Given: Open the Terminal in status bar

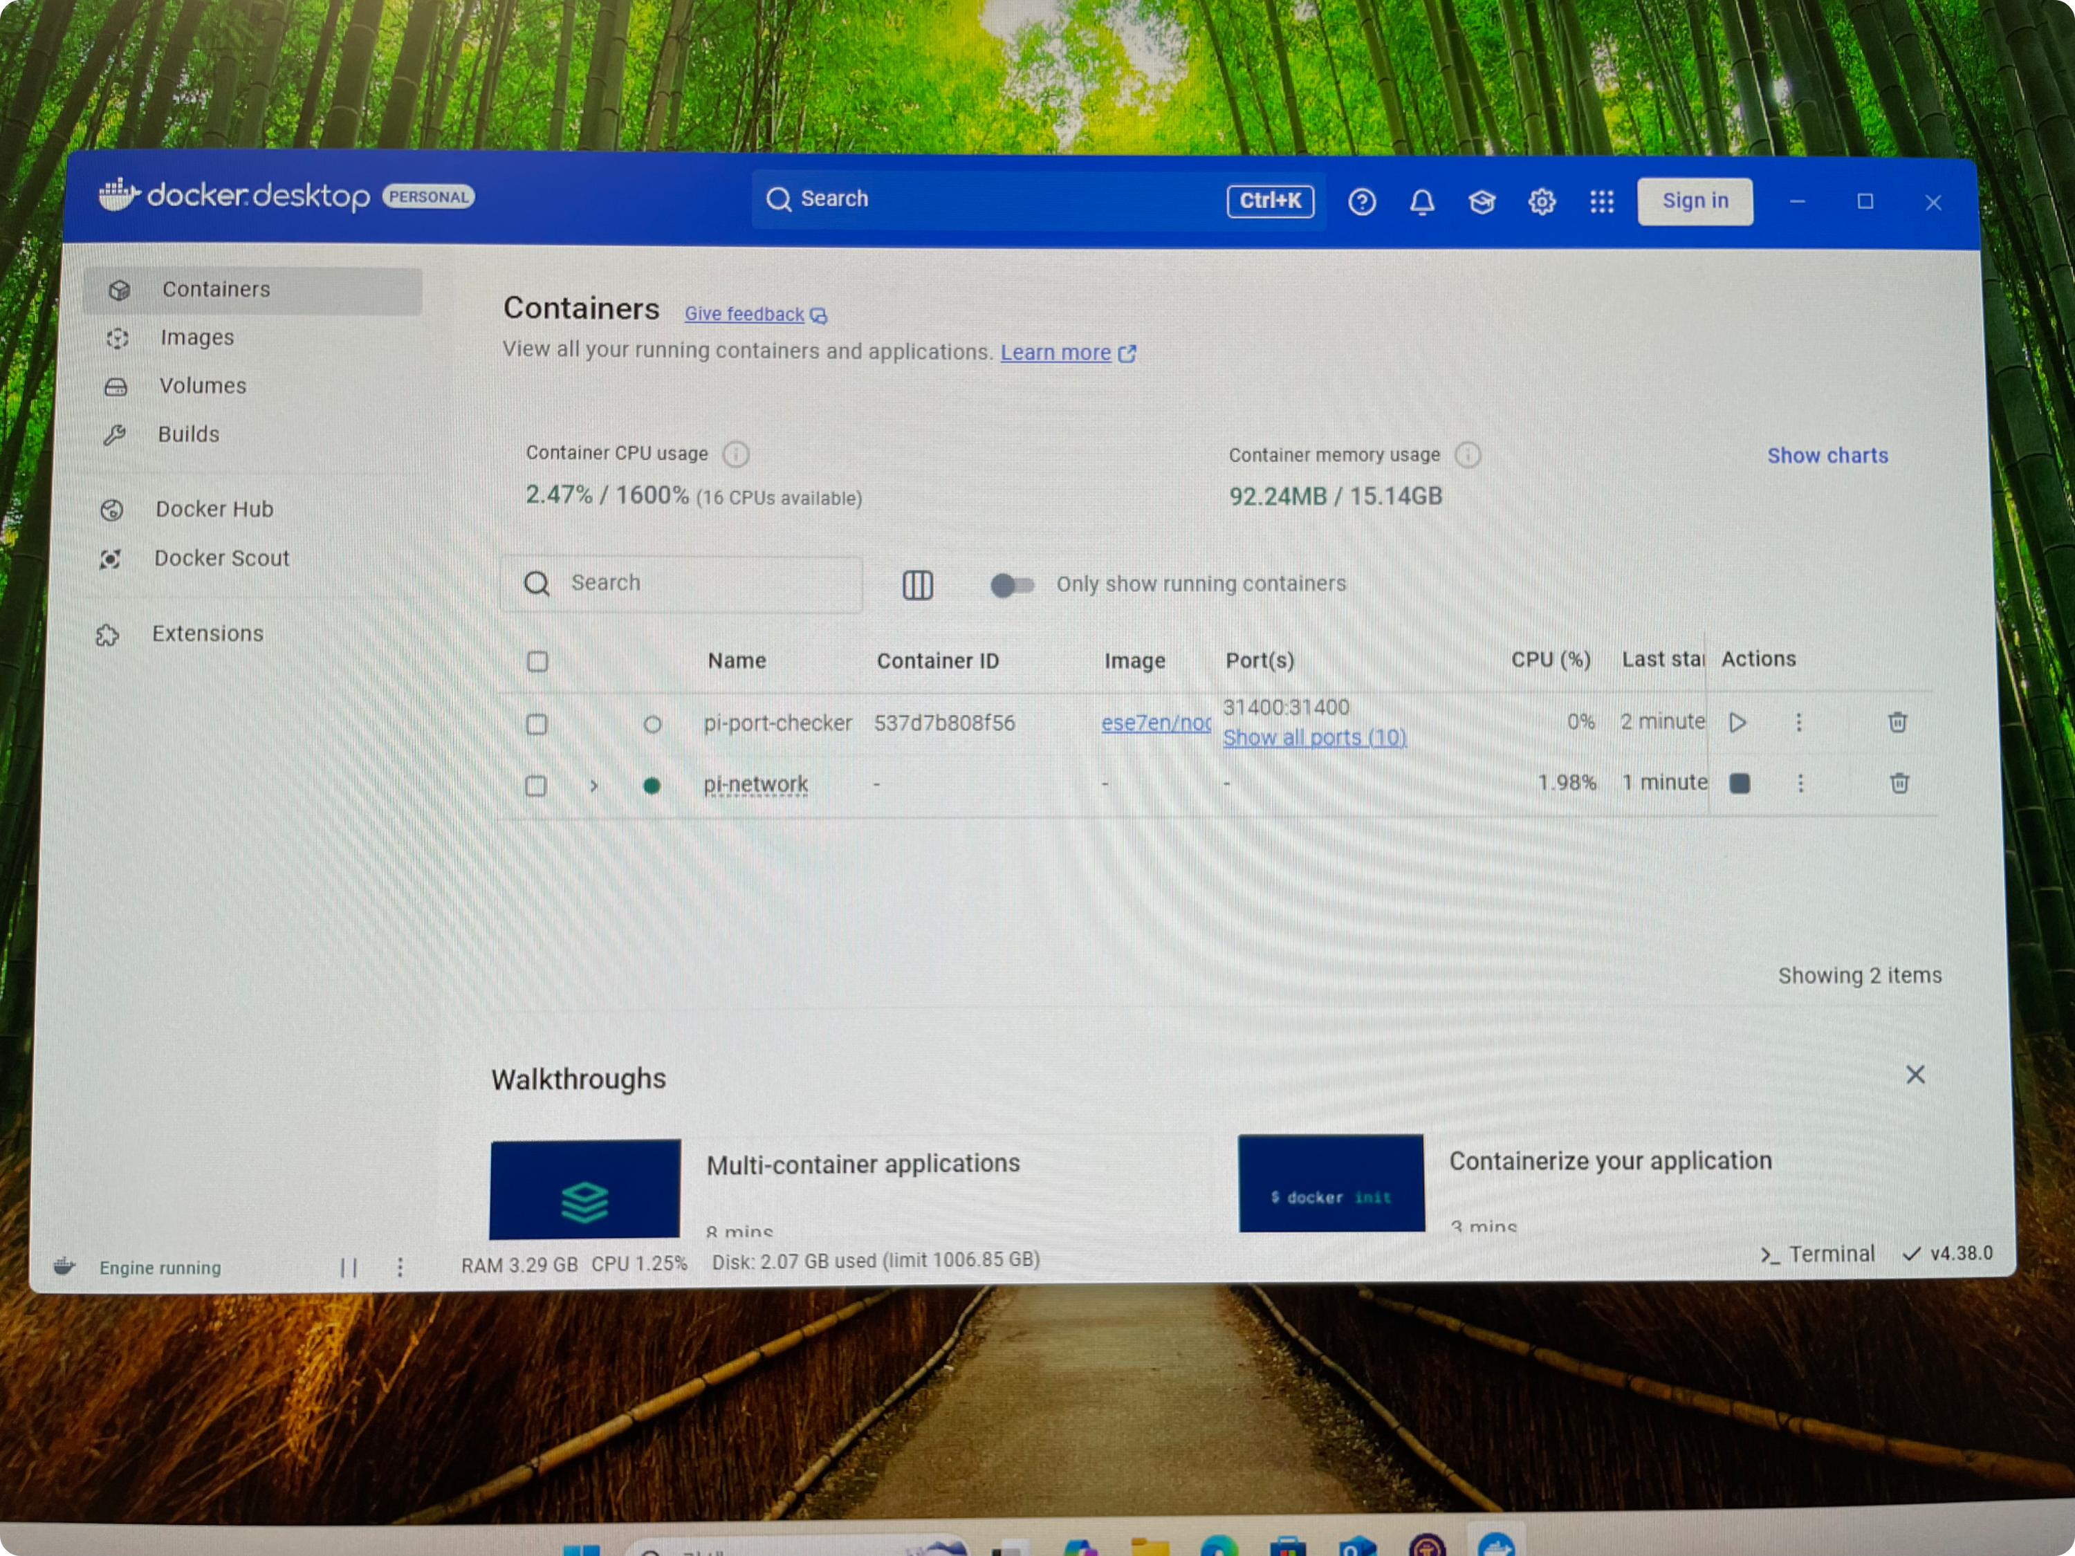Looking at the screenshot, I should coord(1817,1255).
